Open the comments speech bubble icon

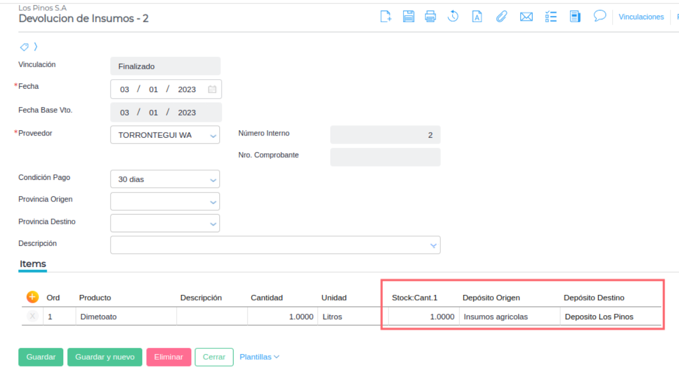(599, 16)
